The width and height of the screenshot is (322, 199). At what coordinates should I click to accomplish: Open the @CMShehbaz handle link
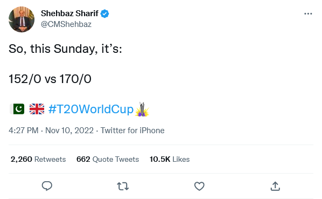[66, 24]
